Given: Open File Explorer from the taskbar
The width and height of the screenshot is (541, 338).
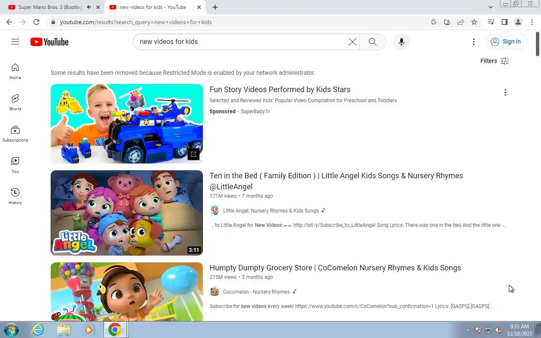Looking at the screenshot, I should point(64,330).
